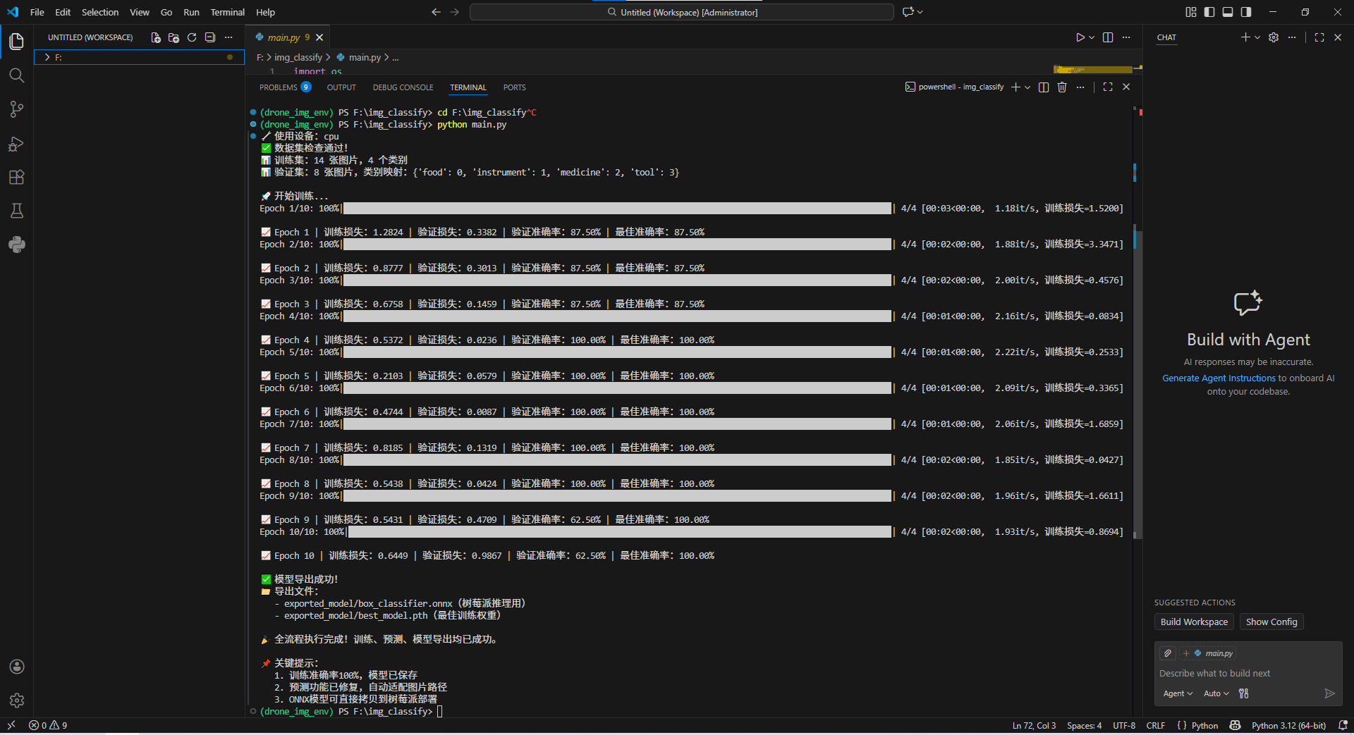
Task: Open the Agent mode dropdown
Action: (x=1178, y=693)
